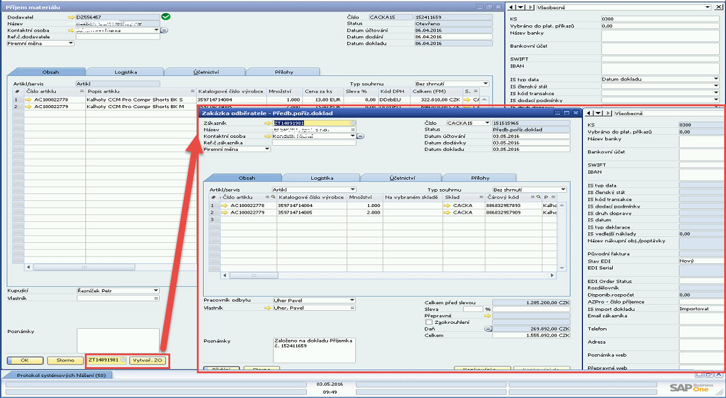Switch to Logistika tab in Příjem materiálu

click(126, 72)
